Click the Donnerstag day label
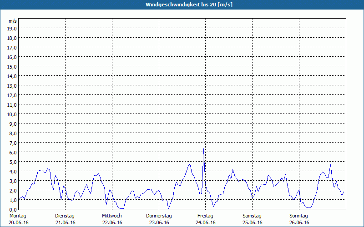Image resolution: width=364 pixels, height=227 pixels. [x=159, y=216]
